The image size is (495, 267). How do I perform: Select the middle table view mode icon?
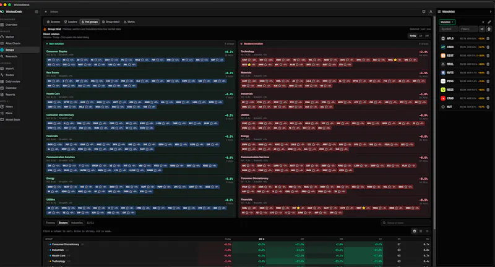pos(421,231)
